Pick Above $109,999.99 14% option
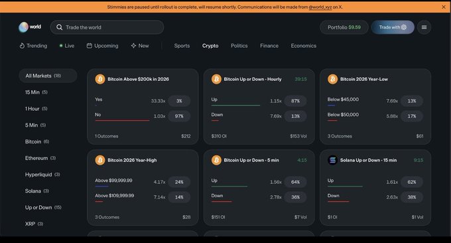The image size is (451, 243). (179, 197)
